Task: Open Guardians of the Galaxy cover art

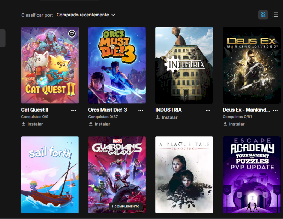Action: (x=117, y=175)
